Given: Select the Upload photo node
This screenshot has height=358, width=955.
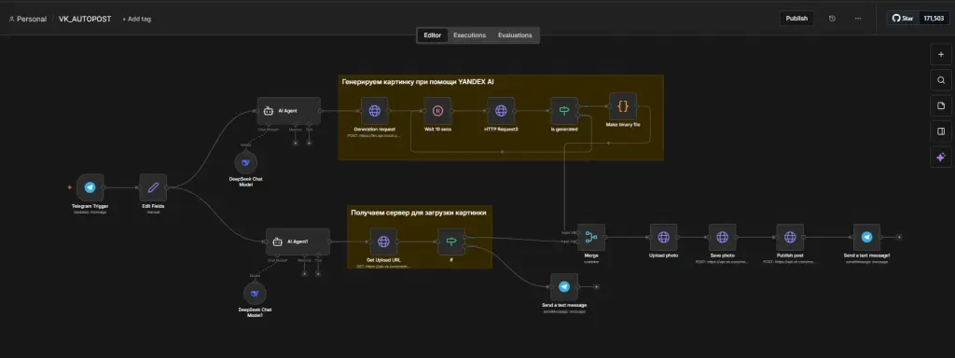Looking at the screenshot, I should [x=663, y=238].
